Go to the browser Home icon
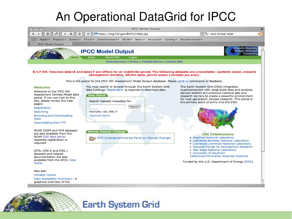This screenshot has width=292, height=219. pyautogui.click(x=48, y=34)
